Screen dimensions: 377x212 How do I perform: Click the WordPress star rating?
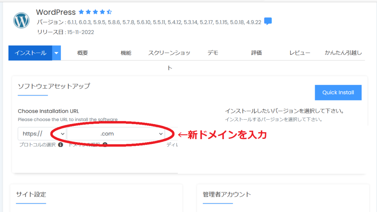click(x=95, y=12)
